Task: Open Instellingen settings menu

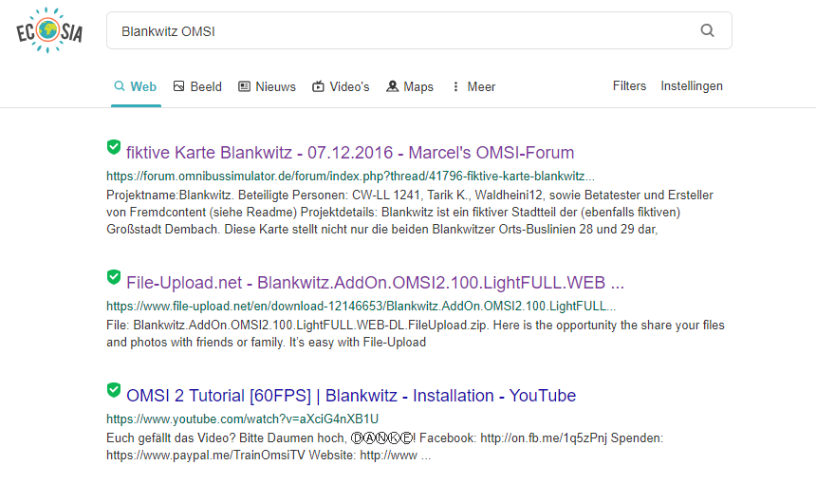Action: click(x=692, y=85)
